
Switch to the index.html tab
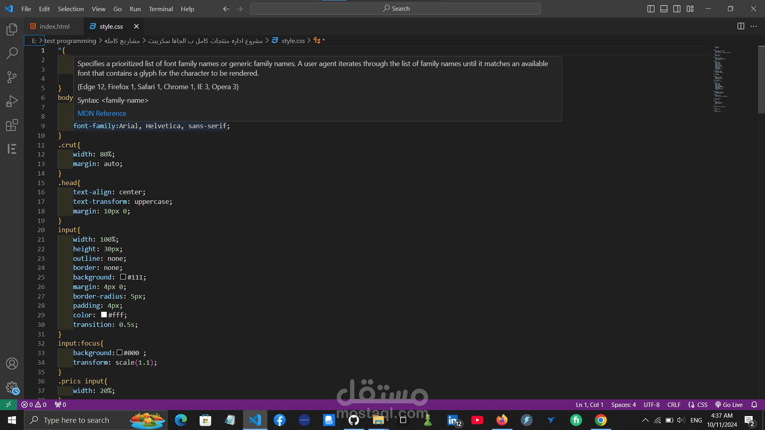(x=54, y=26)
